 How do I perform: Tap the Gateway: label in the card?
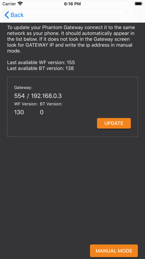pos(23,88)
